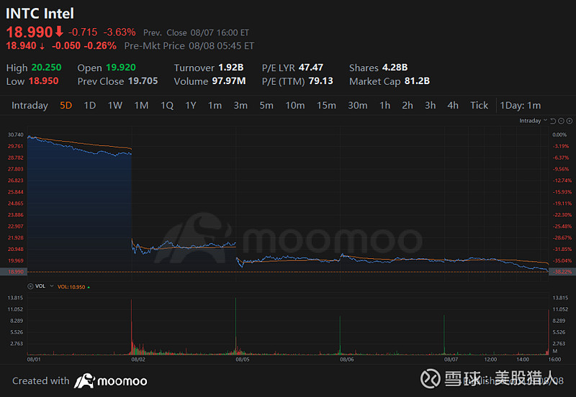Click the P/E (TTM) value 79.13
Image resolution: width=576 pixels, height=397 pixels.
(x=320, y=81)
